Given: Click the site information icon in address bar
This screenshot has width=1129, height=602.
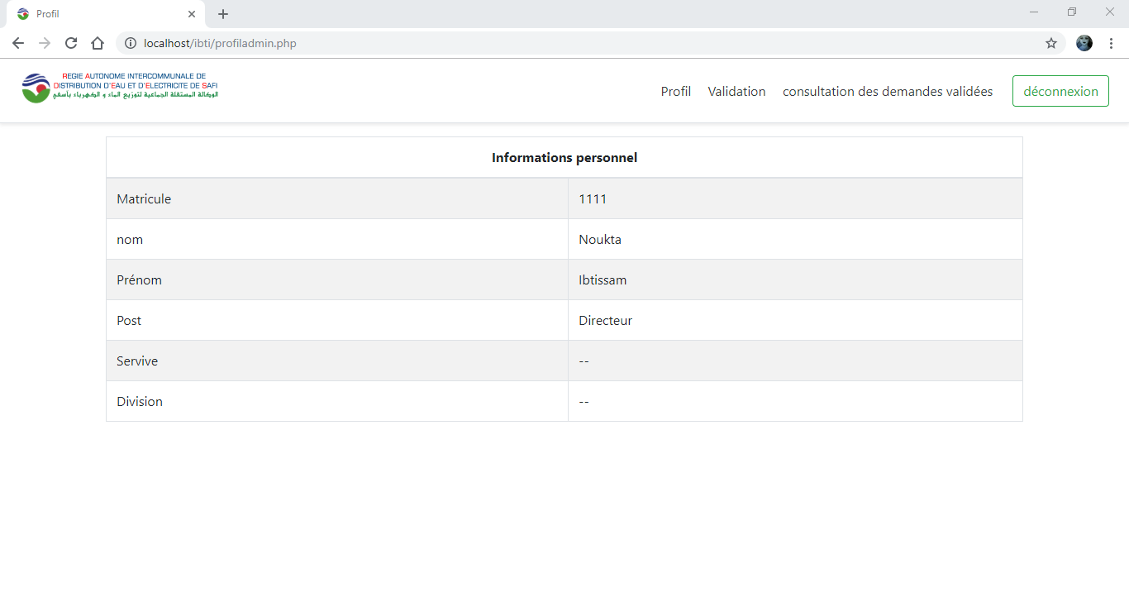Looking at the screenshot, I should 131,42.
